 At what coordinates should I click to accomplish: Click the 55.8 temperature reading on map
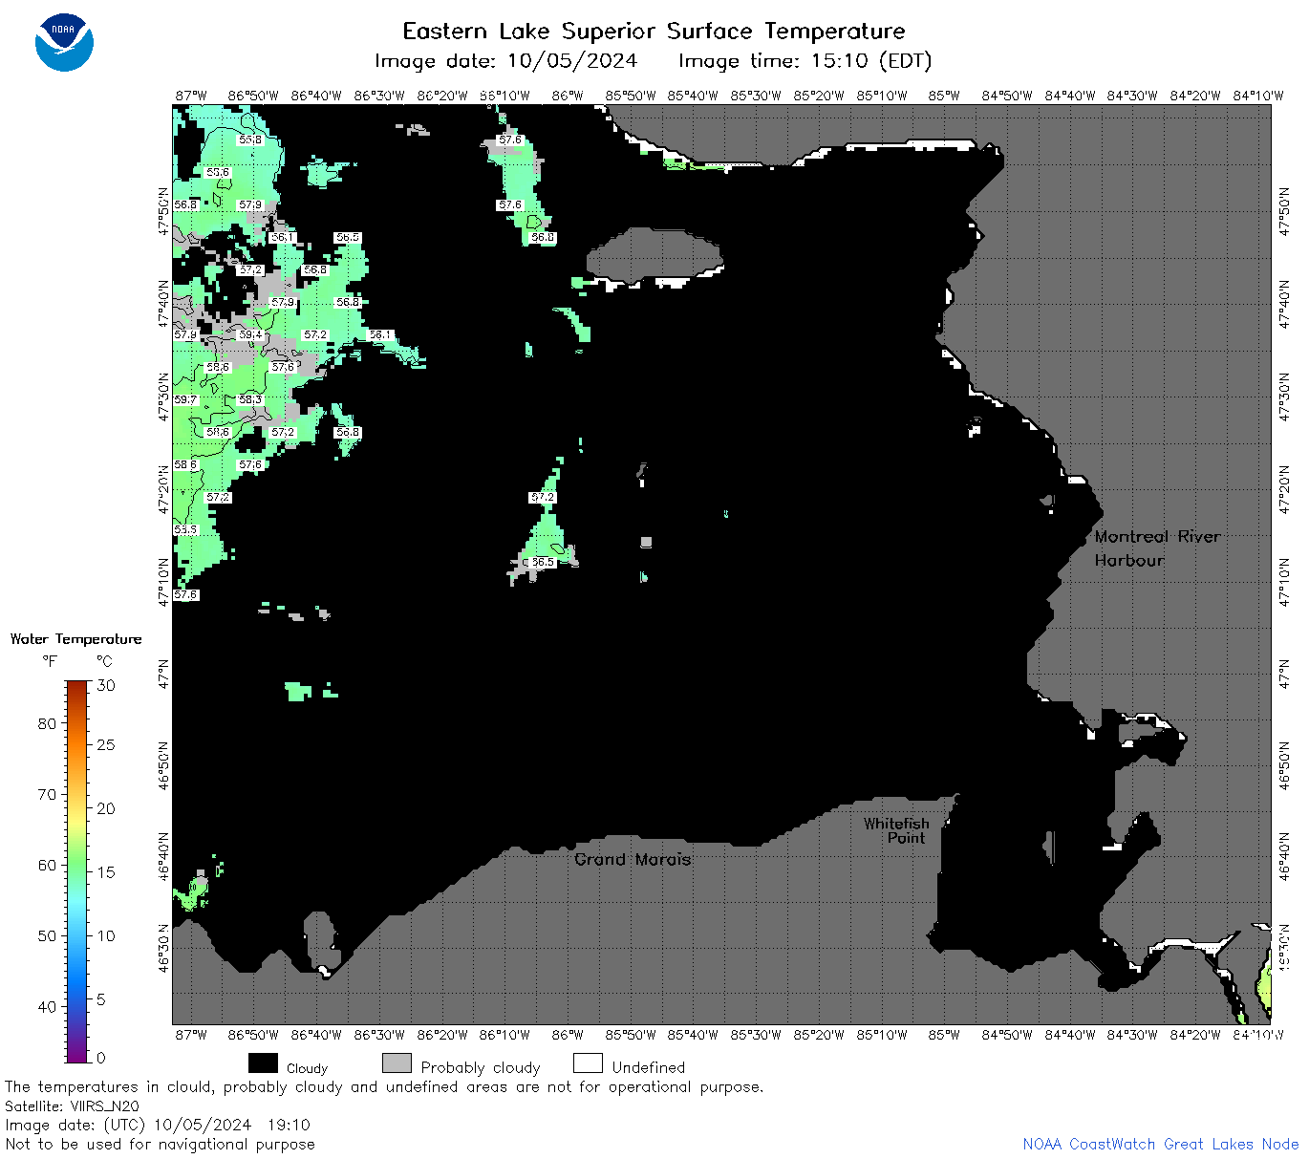(250, 140)
